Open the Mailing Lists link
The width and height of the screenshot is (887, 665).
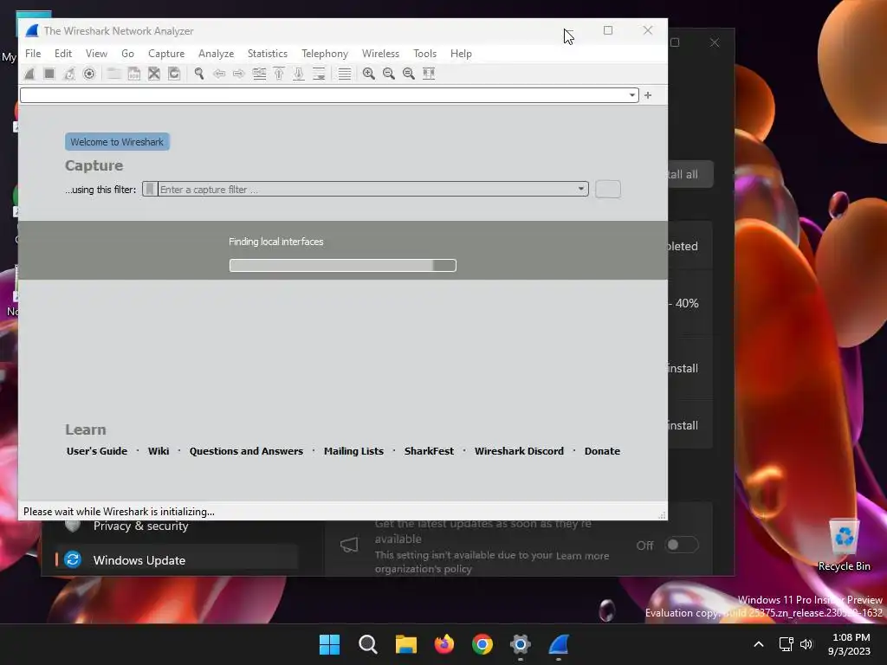click(353, 451)
